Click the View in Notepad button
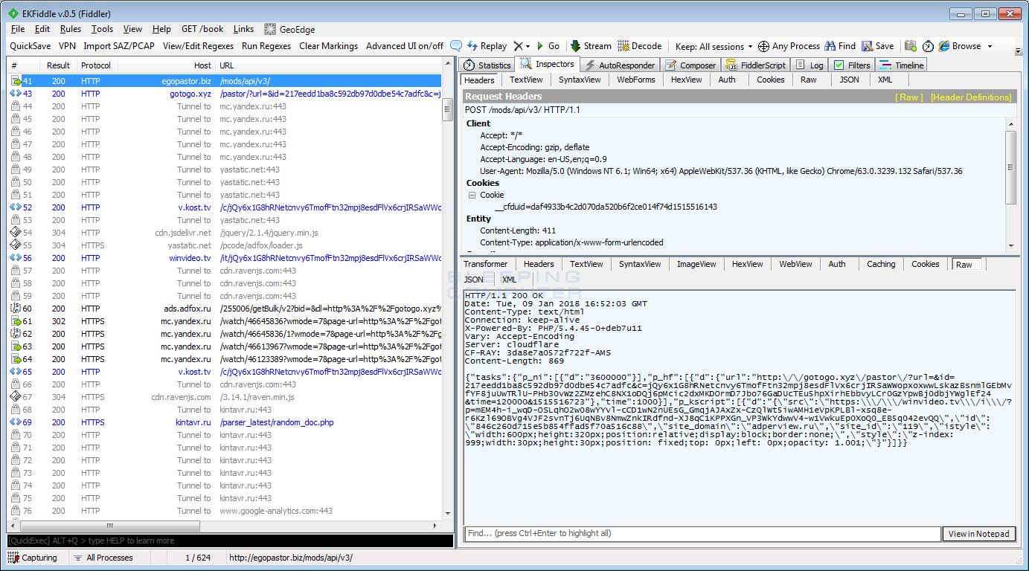 click(x=978, y=534)
